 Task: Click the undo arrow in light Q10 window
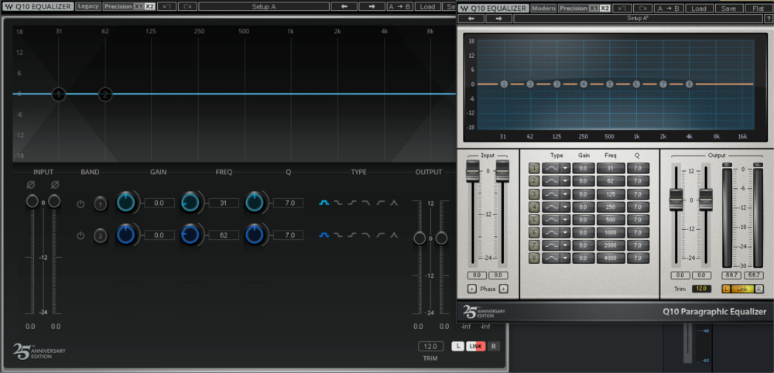(x=622, y=9)
